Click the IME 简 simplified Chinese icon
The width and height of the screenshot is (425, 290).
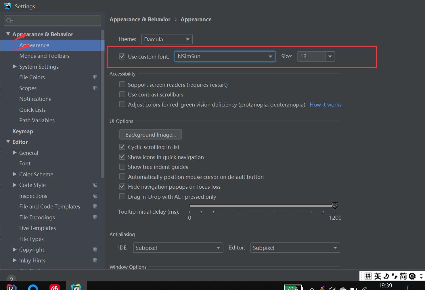(403, 276)
